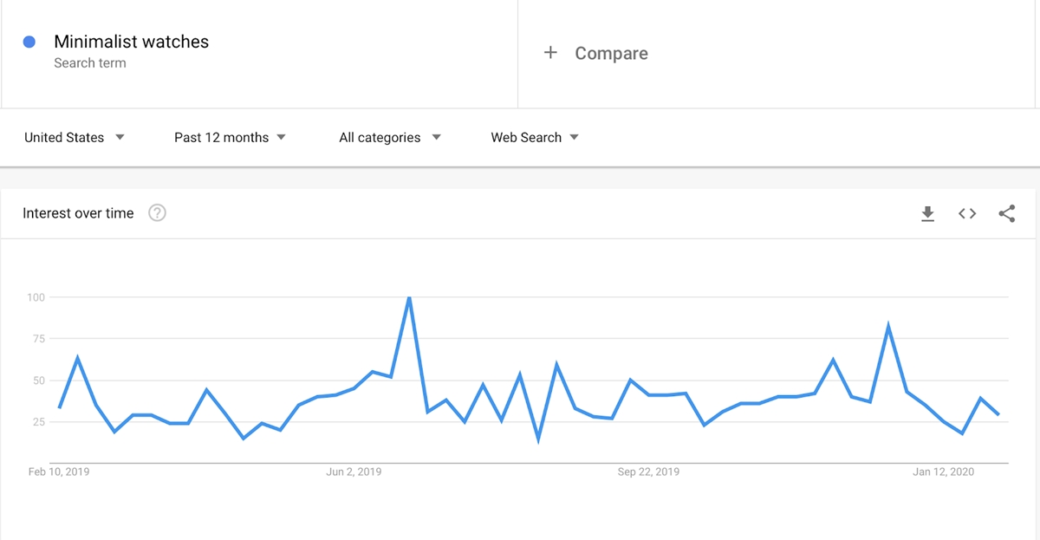
Task: Add a Compare search term
Action: [x=611, y=53]
